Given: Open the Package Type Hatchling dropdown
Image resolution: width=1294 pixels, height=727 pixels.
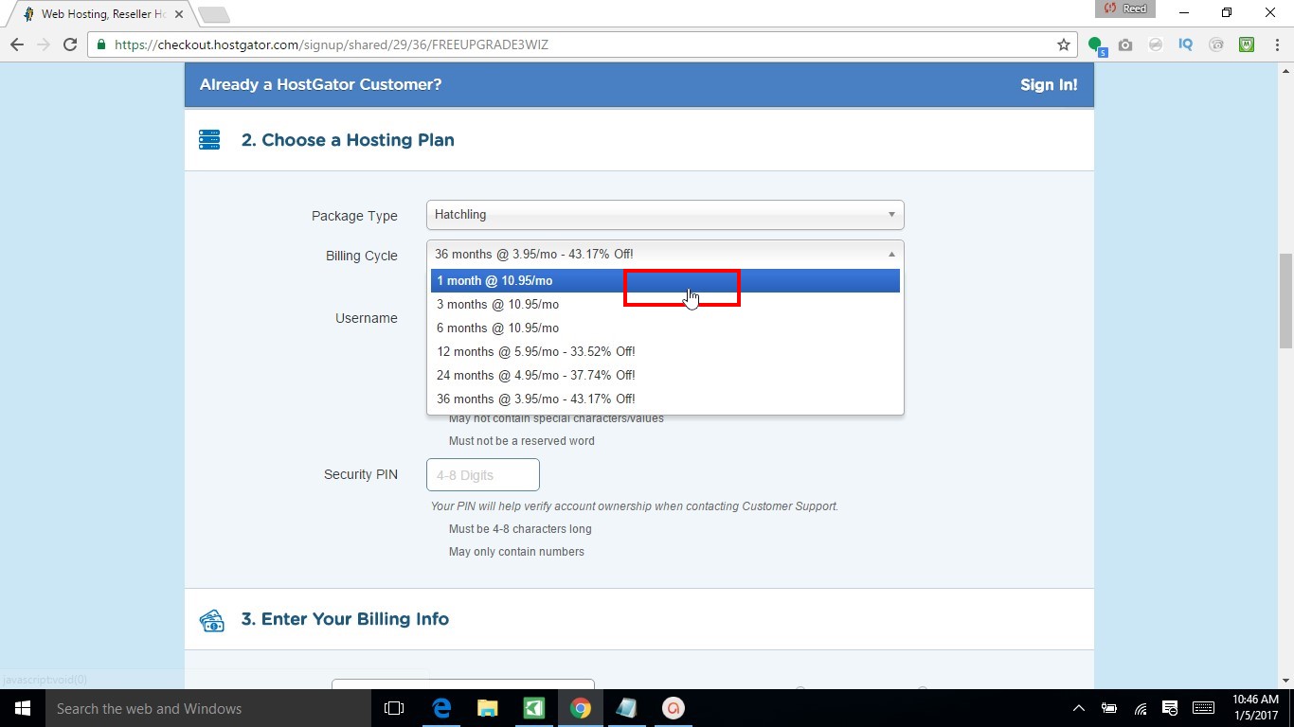Looking at the screenshot, I should [665, 215].
